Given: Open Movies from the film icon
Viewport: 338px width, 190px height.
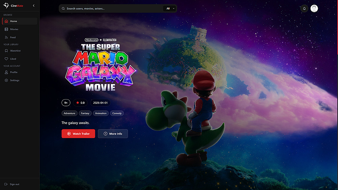Looking at the screenshot, I should pyautogui.click(x=6, y=29).
